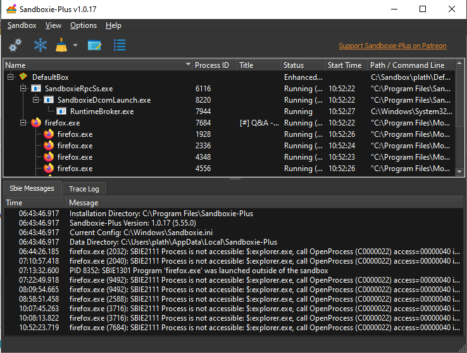Collapse the SandboxieDcomLaunch.exe node

pos(36,100)
